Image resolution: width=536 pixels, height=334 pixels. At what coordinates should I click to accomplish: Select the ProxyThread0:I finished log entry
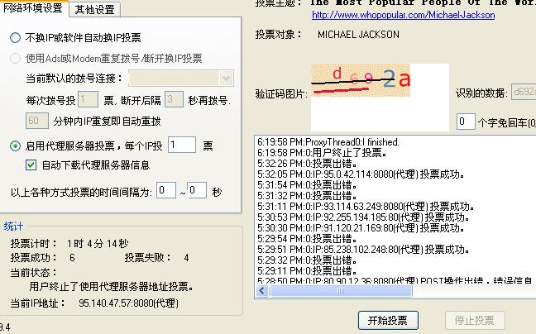pos(328,142)
